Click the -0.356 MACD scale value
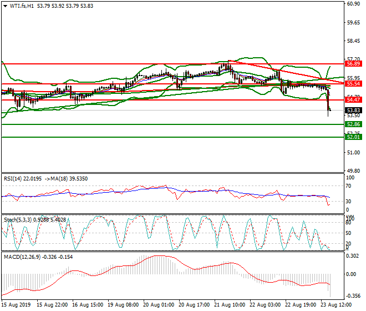This screenshot has width=366, height=311. (x=352, y=296)
